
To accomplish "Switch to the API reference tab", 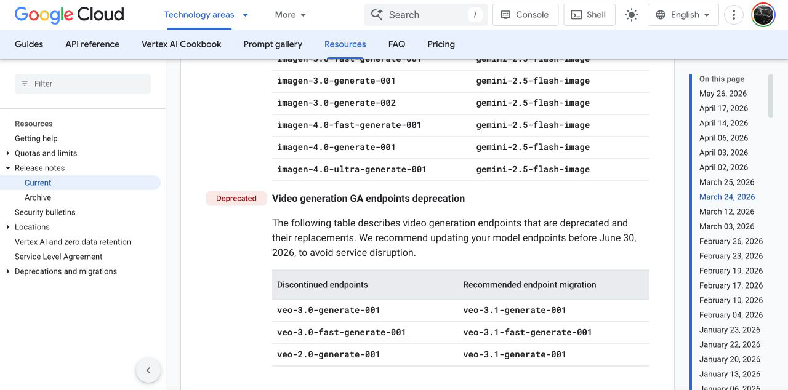I will point(92,44).
